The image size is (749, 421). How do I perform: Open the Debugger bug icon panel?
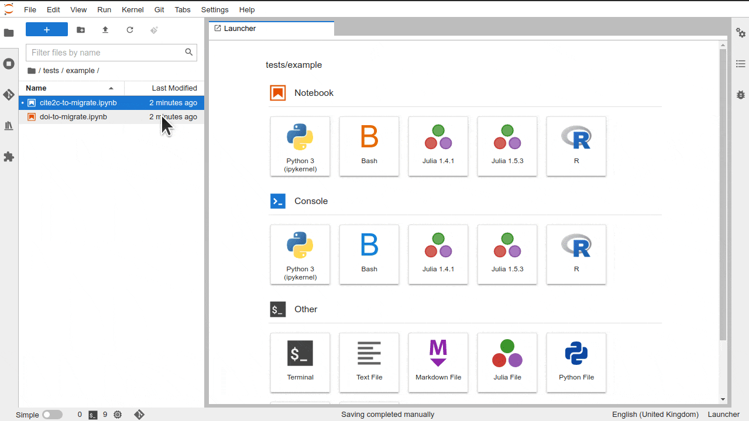tap(741, 94)
